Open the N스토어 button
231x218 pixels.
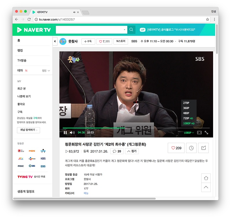[x=121, y=41]
